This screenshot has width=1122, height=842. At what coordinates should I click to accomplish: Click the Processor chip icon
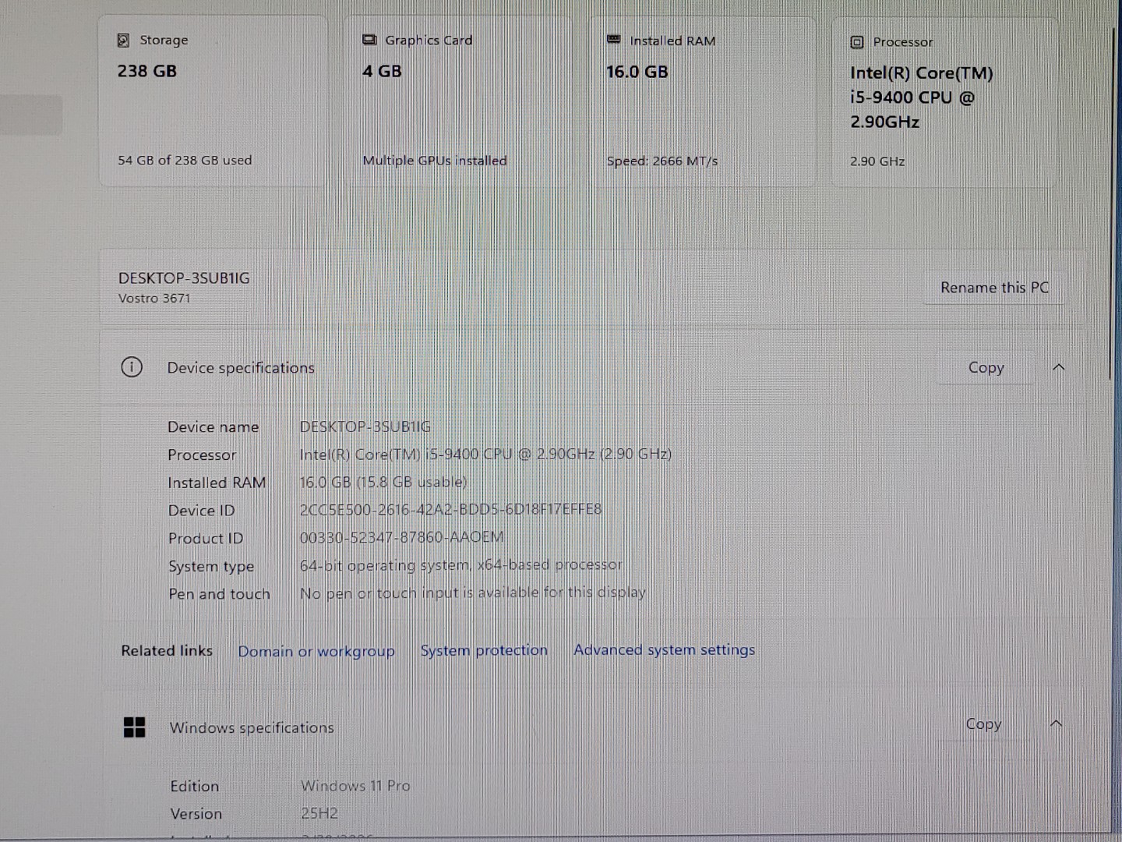856,41
